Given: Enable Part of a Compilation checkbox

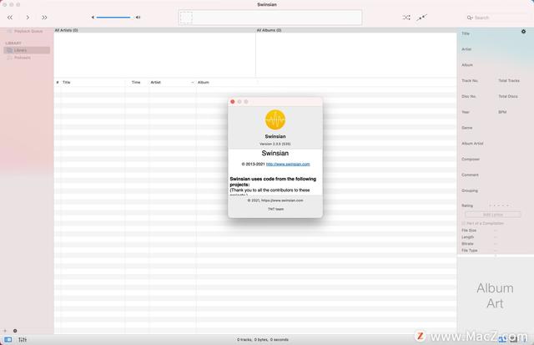Looking at the screenshot, I should tap(464, 222).
